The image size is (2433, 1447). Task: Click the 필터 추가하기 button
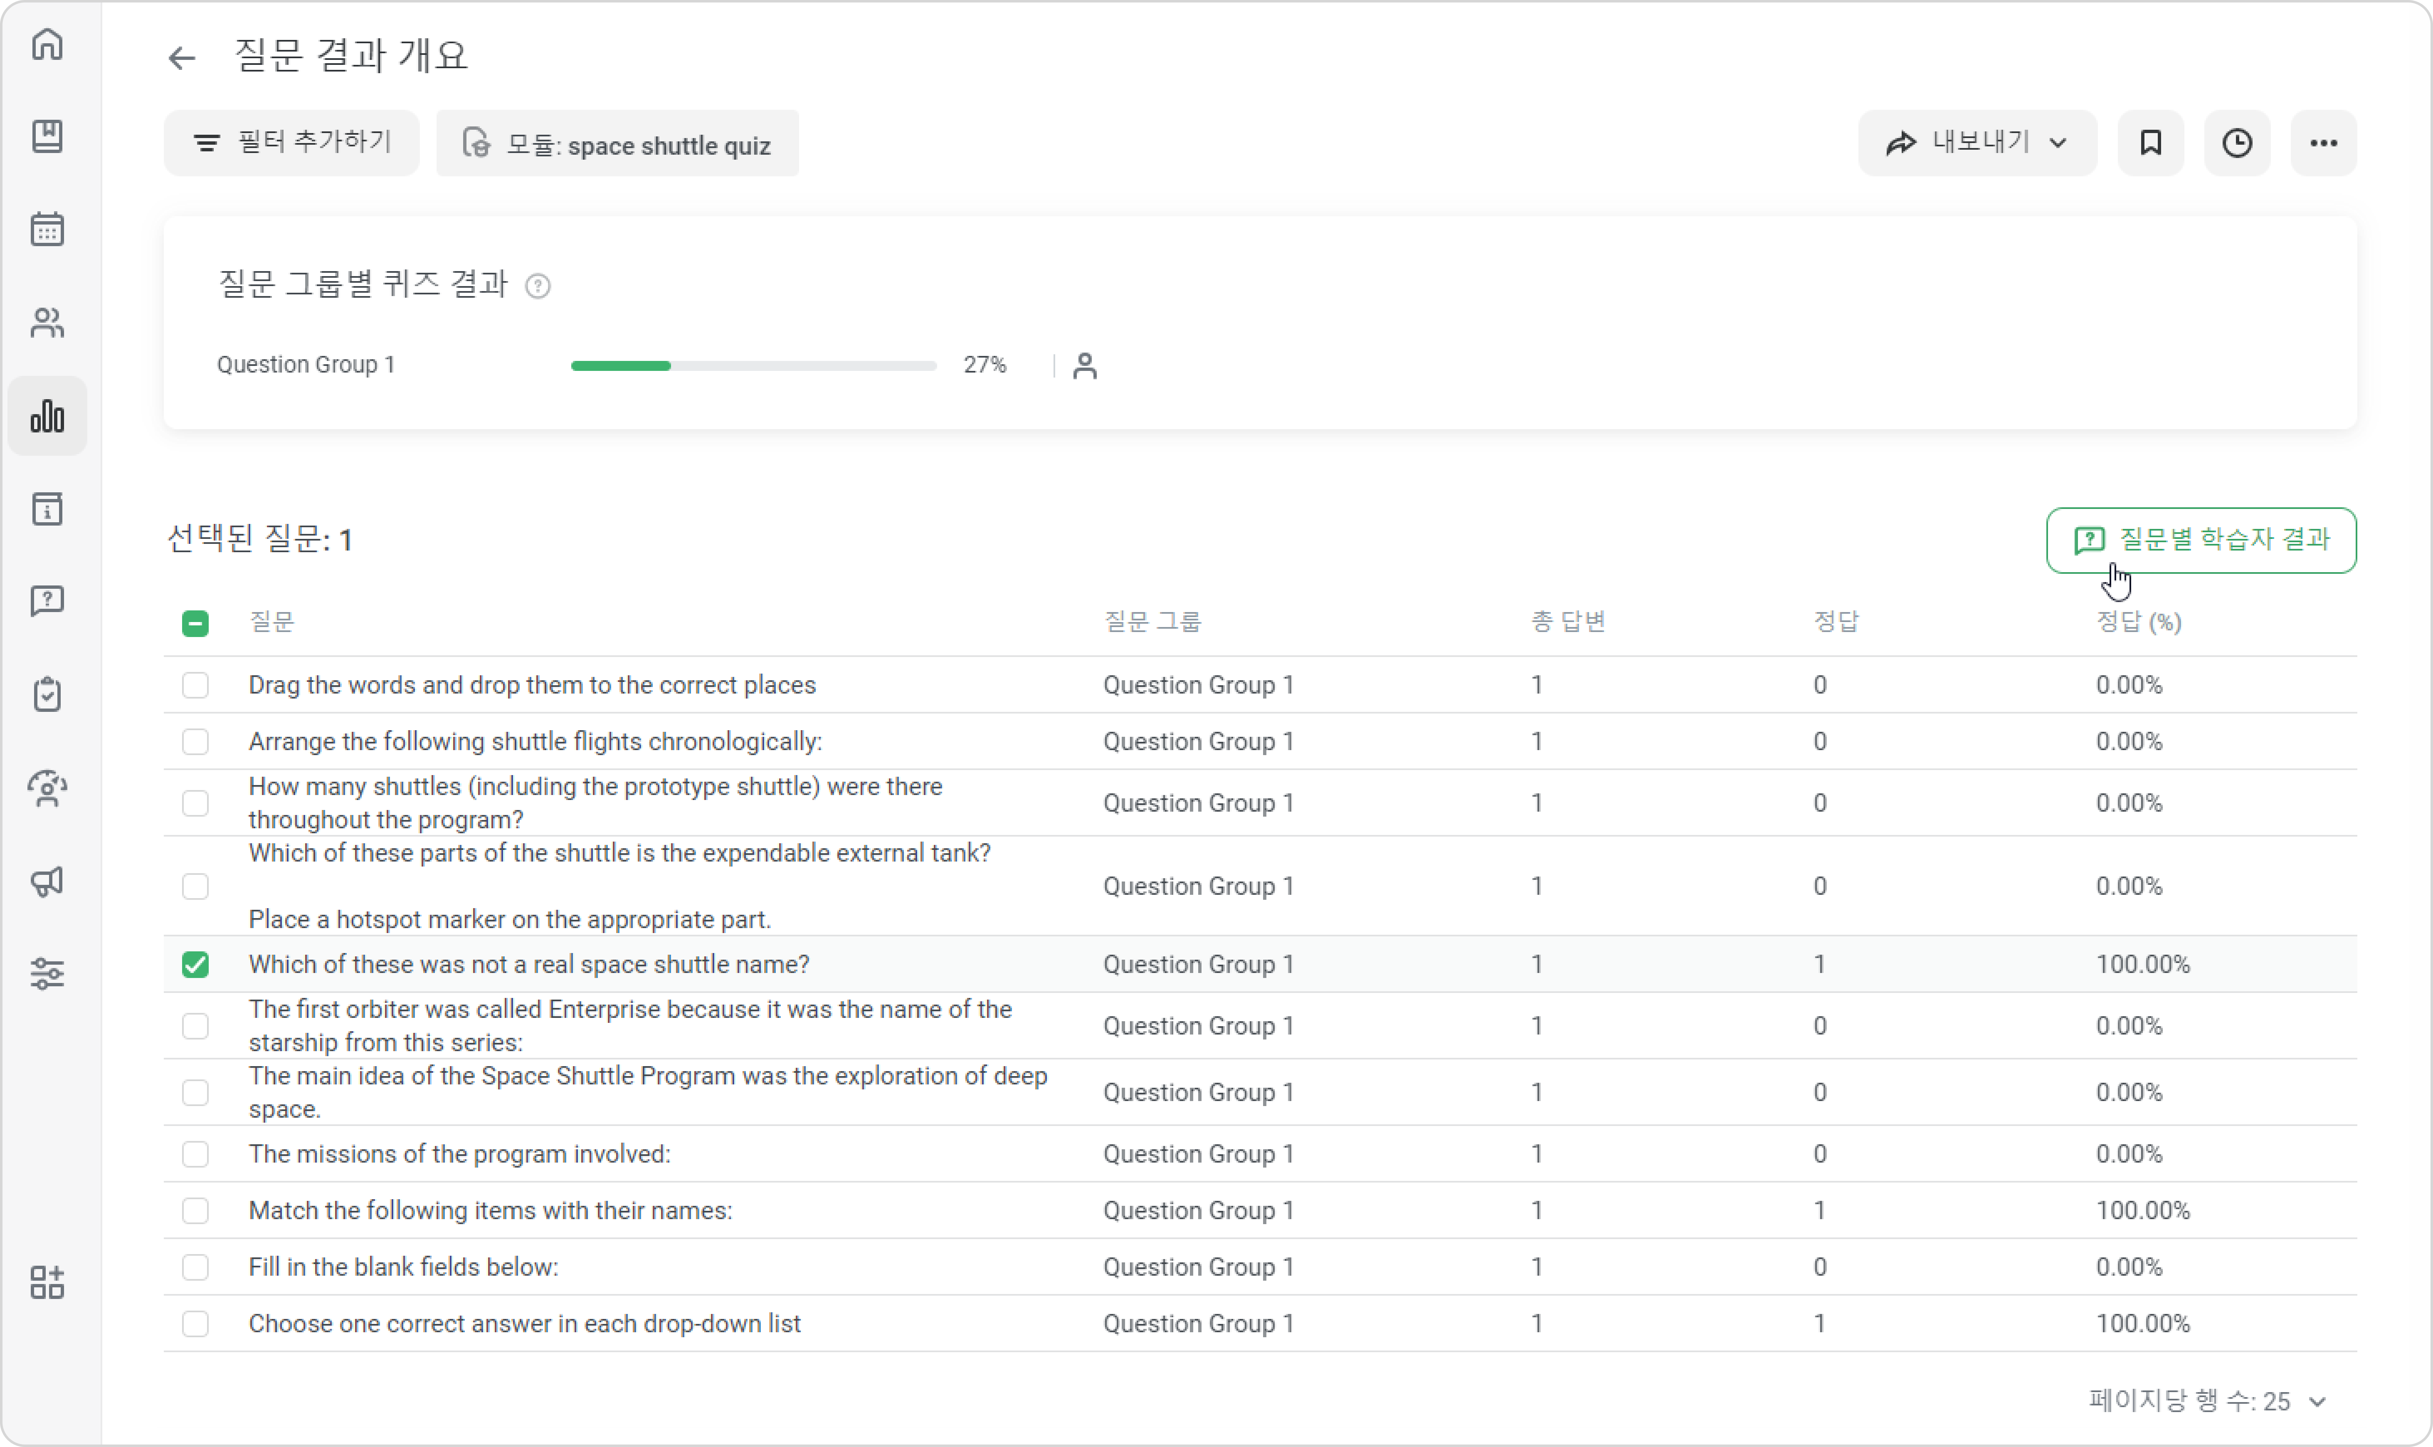291,143
